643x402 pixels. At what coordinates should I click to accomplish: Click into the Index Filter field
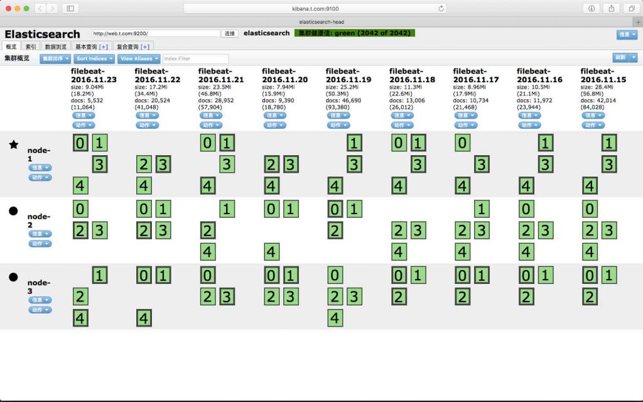[x=195, y=58]
